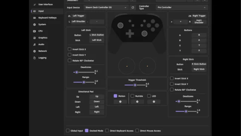241x136 pixels.
Task: Enable Invert Stick Y for Right Stick
Action: tap(172, 84)
